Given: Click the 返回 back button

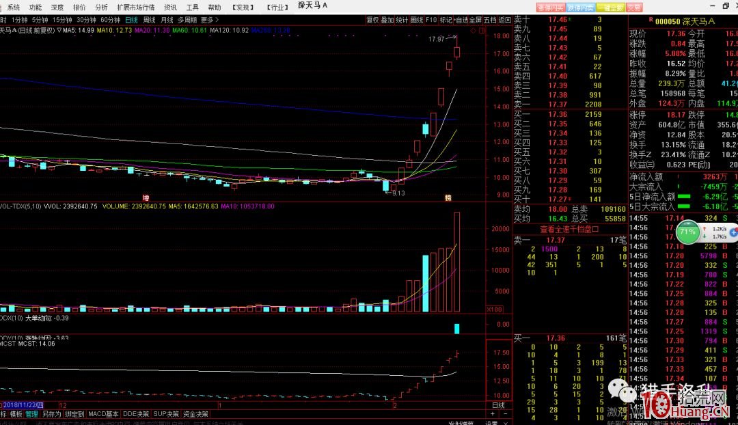Looking at the screenshot, I should (504, 20).
